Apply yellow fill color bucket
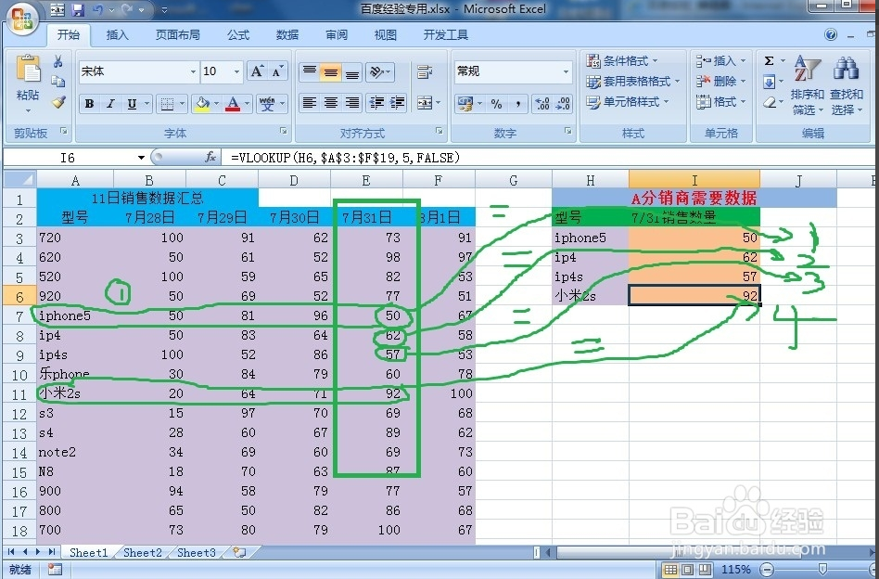The height and width of the screenshot is (579, 879). click(202, 103)
